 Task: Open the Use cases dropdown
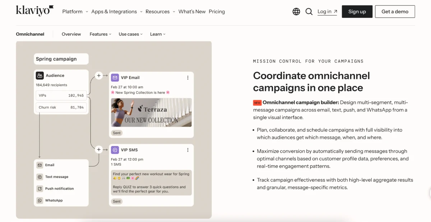(x=131, y=34)
